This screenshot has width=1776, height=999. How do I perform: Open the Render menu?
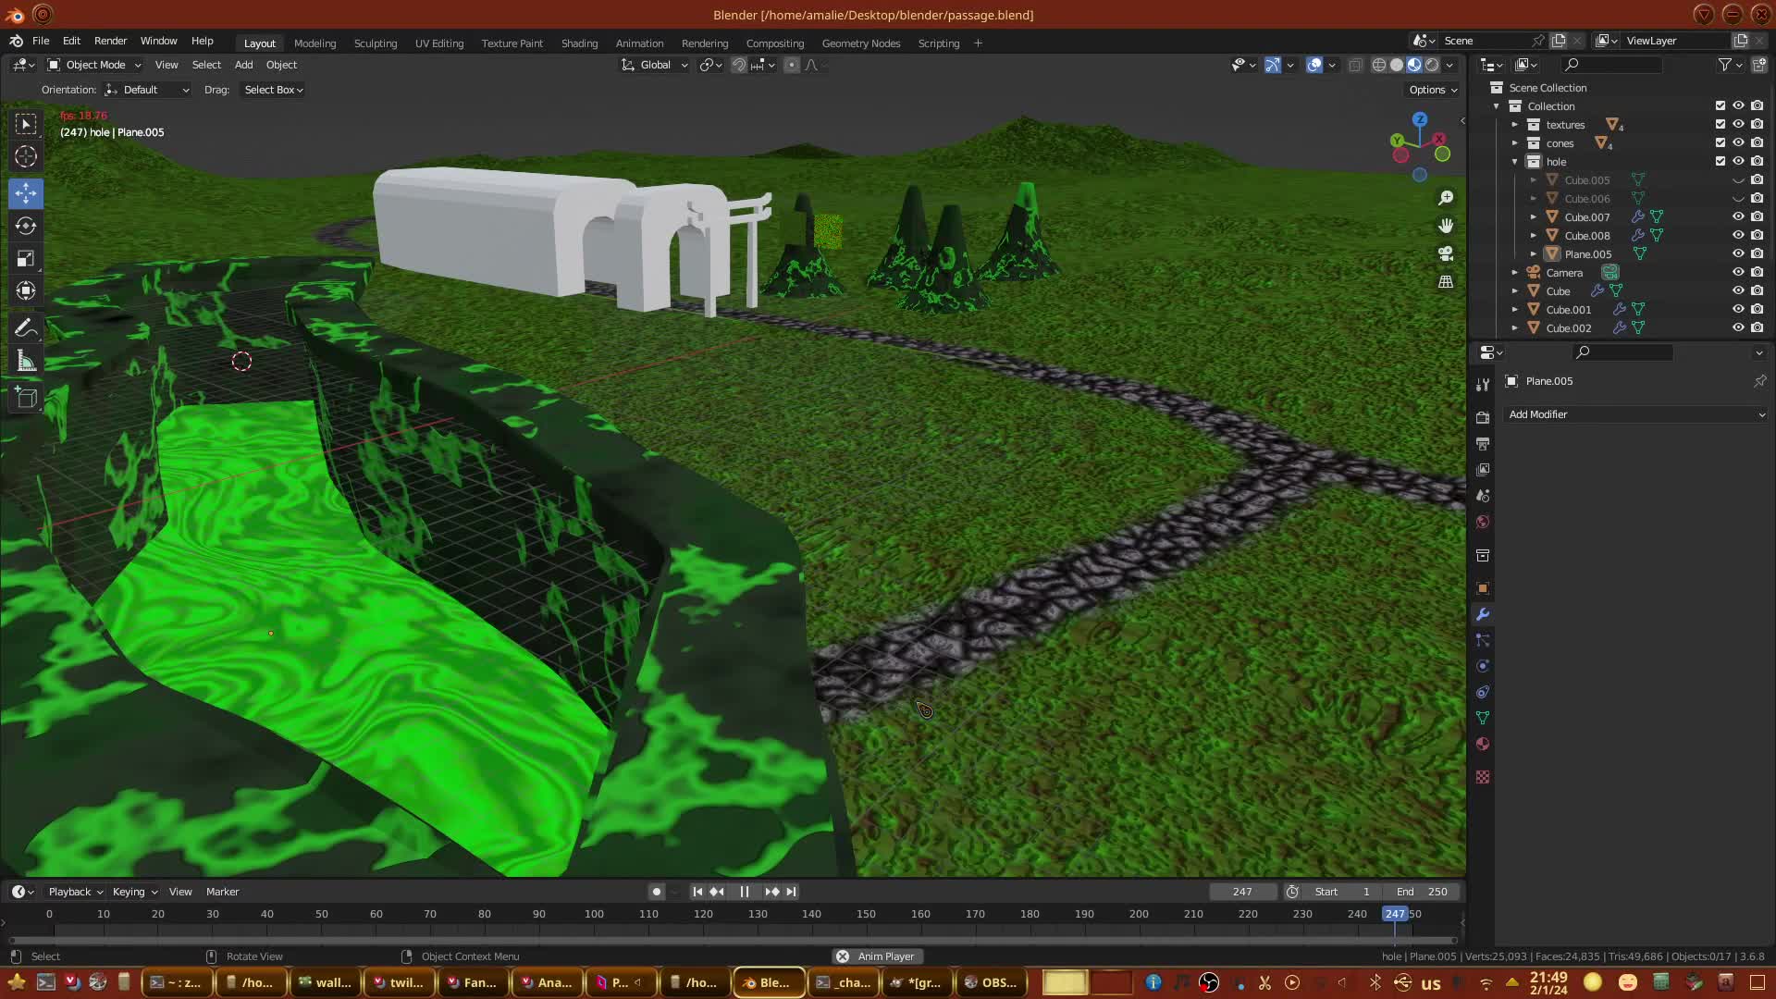click(x=110, y=41)
